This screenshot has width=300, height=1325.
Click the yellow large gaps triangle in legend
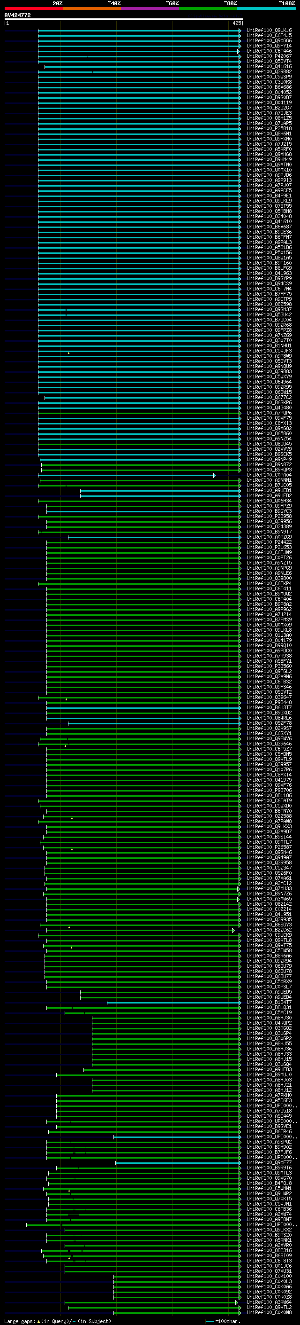pos(38,1321)
